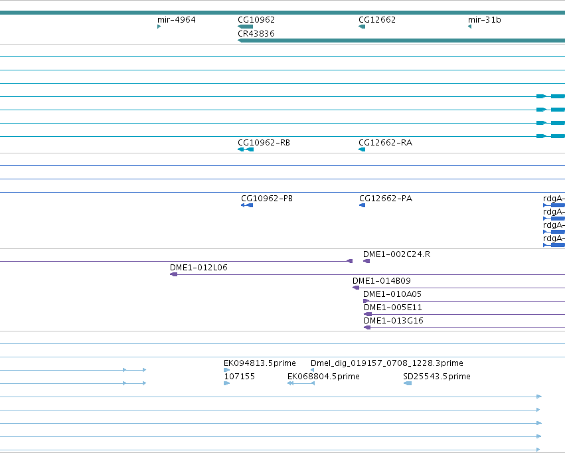Click the Dmel_dig_019157_0708_1228.3prime label
The height and width of the screenshot is (453, 565).
point(386,363)
